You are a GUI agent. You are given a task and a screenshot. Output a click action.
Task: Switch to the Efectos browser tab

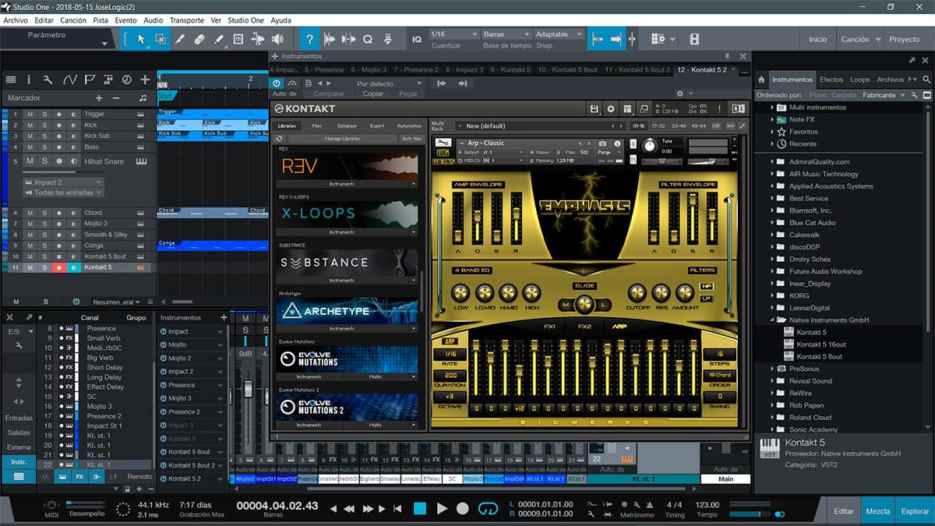(831, 79)
